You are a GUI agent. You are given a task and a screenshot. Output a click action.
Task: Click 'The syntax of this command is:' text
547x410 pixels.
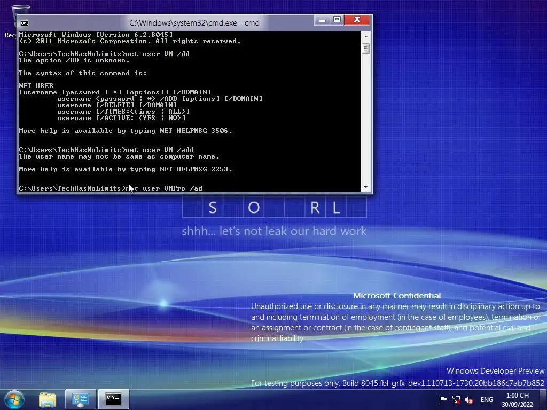pos(83,73)
